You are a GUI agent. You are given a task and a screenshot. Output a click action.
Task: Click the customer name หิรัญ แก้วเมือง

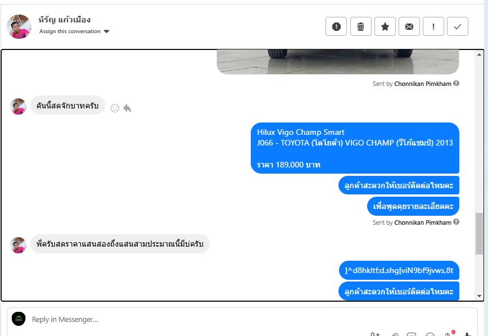click(65, 20)
